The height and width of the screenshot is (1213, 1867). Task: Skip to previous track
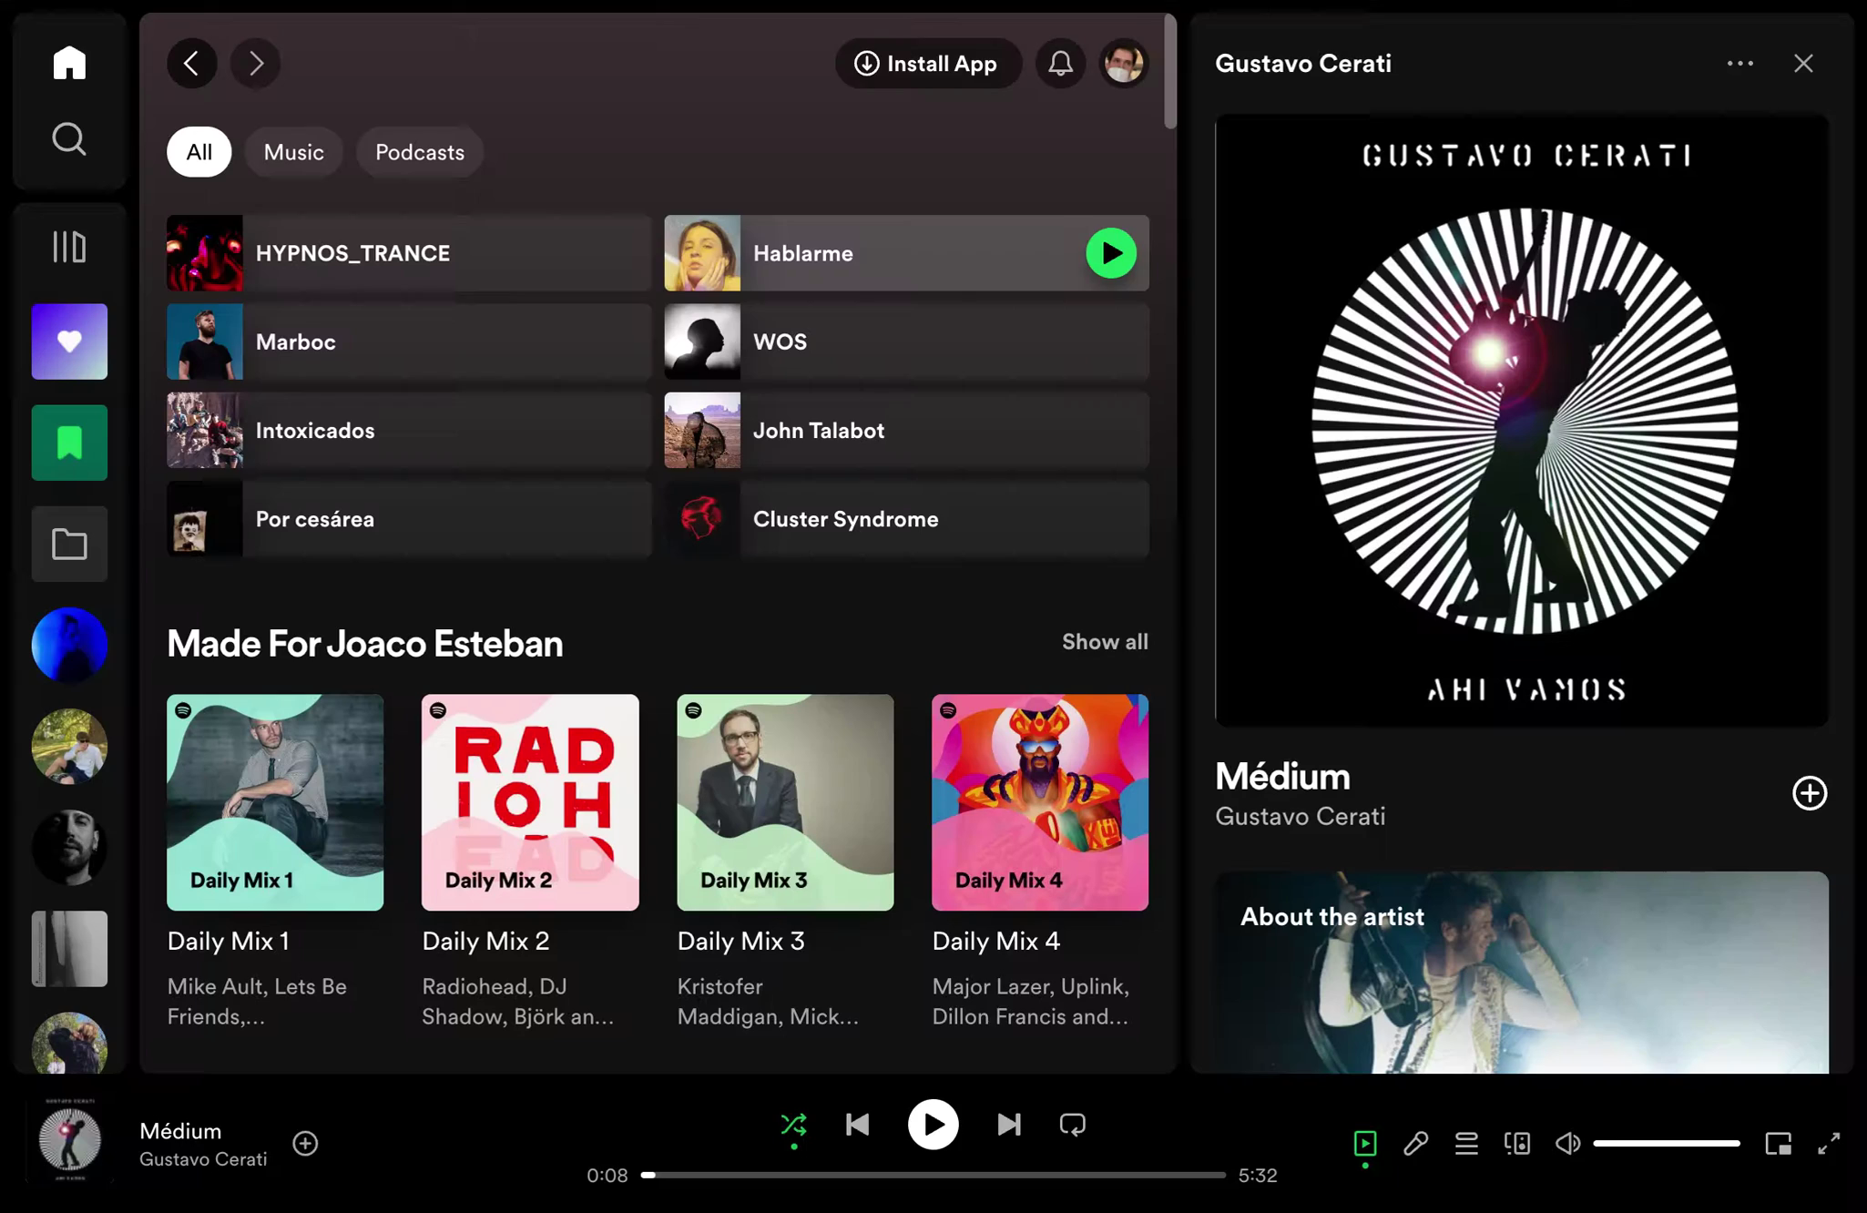[857, 1125]
